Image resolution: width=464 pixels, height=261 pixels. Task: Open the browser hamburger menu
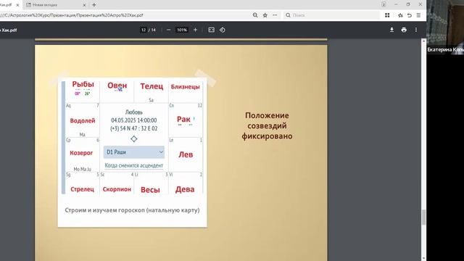(418, 15)
